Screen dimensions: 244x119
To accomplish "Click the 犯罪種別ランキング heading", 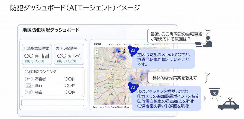I will tap(40, 72).
